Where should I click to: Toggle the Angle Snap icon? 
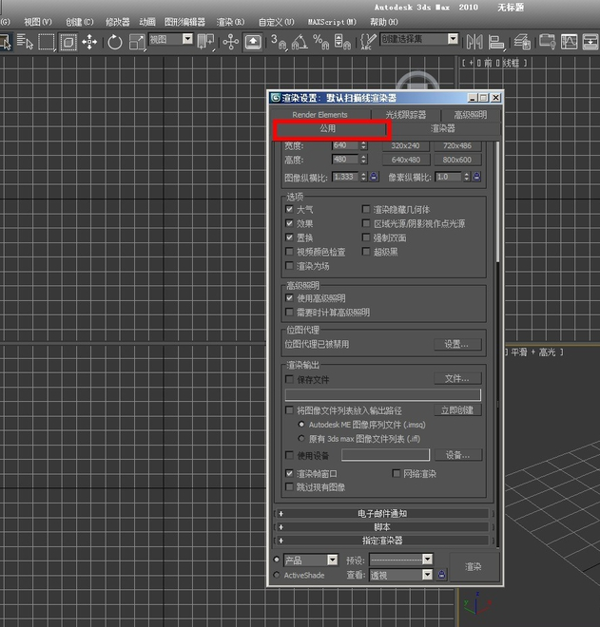300,42
